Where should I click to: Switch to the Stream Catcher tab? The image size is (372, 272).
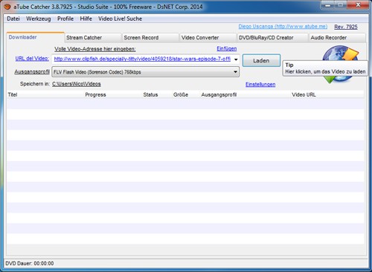[x=93, y=38]
